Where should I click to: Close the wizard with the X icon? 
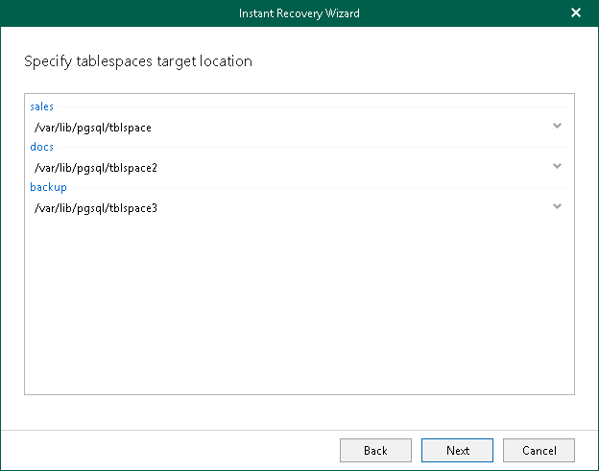576,13
